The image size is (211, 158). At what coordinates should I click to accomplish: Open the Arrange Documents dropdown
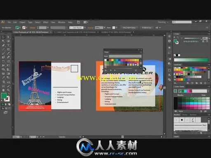[86, 22]
